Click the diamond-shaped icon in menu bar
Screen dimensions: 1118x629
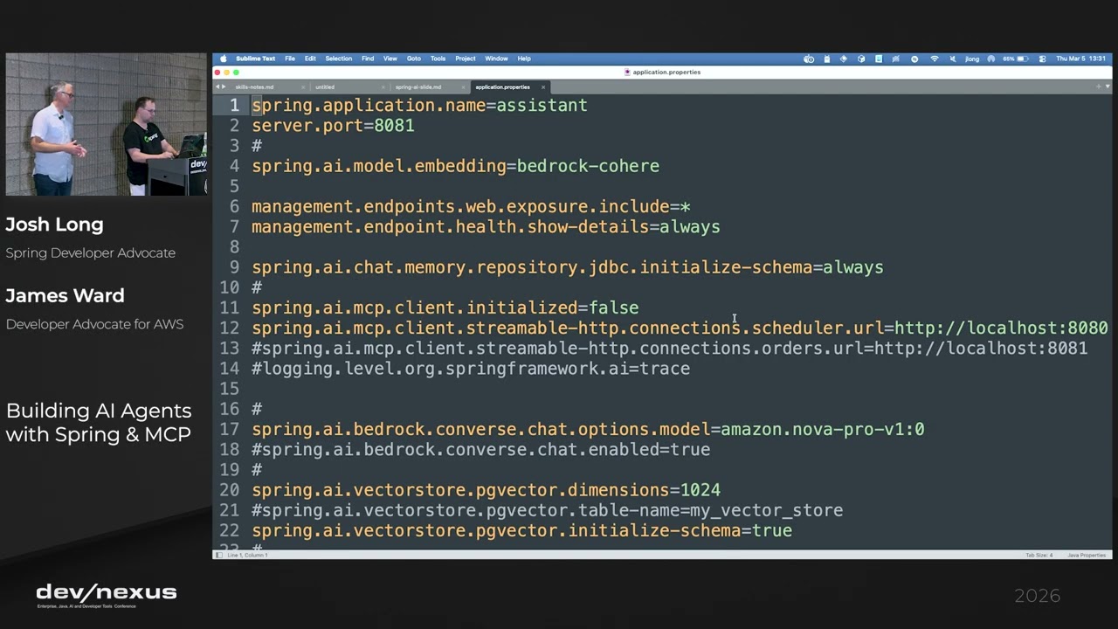pyautogui.click(x=844, y=59)
